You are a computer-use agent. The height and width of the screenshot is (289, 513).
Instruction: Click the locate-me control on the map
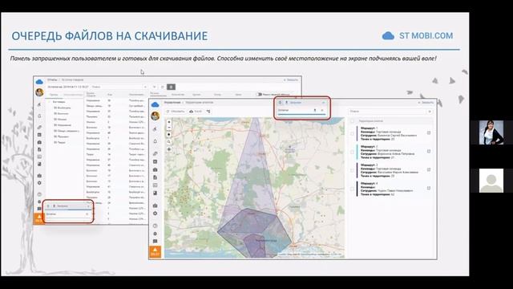click(169, 149)
